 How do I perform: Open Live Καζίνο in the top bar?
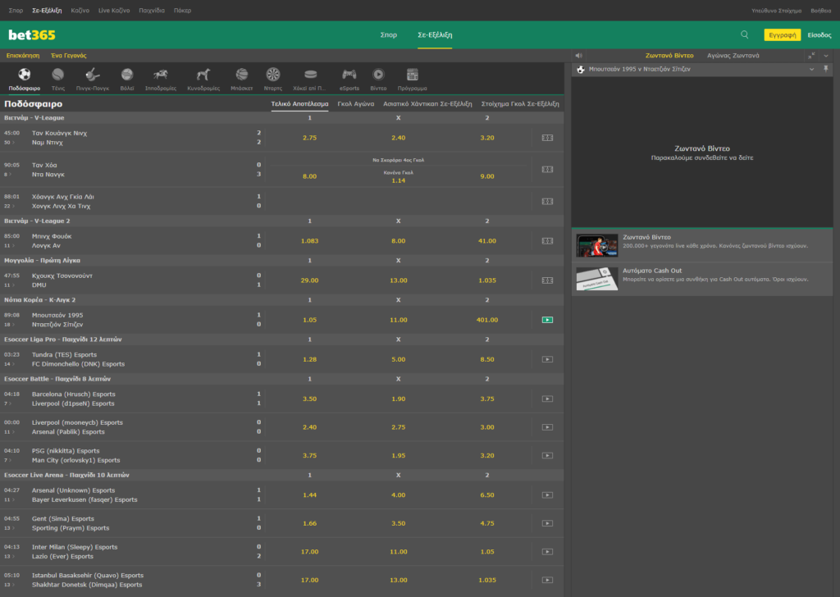click(114, 10)
